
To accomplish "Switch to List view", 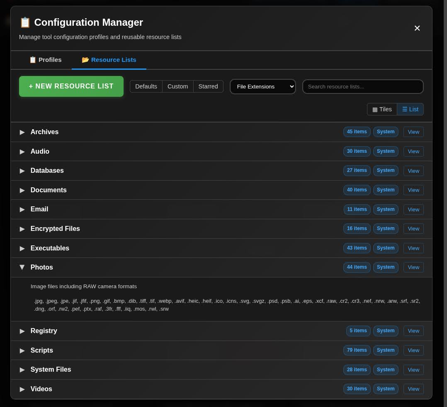I will pos(410,109).
